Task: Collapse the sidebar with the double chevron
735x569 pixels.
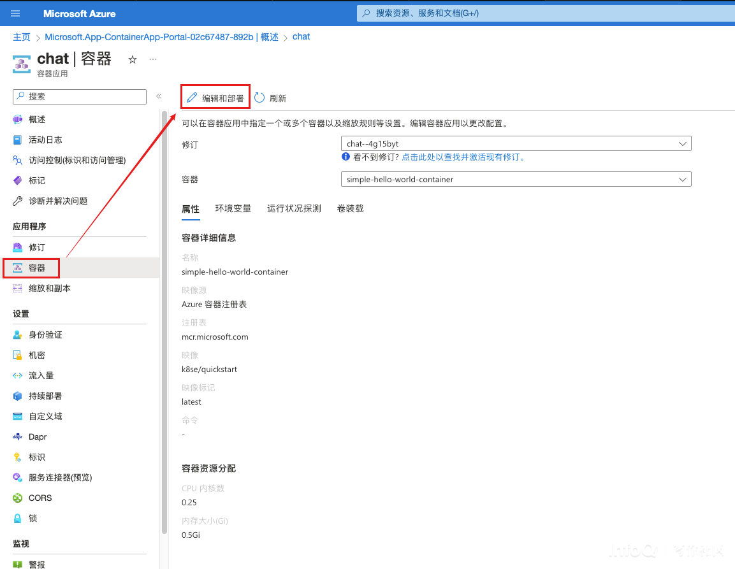Action: pos(159,96)
